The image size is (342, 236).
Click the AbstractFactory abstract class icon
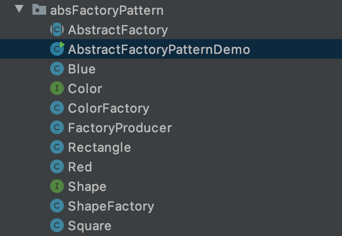(57, 30)
